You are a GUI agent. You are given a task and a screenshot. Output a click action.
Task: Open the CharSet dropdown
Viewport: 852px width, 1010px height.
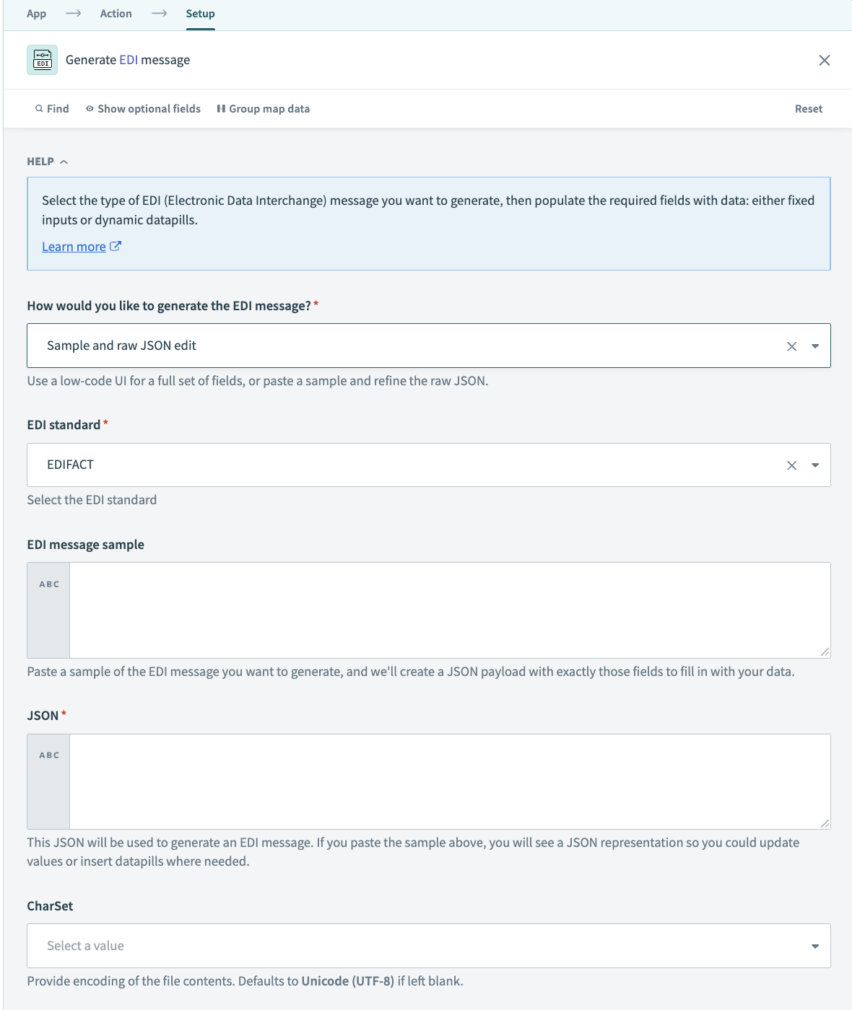(x=815, y=946)
